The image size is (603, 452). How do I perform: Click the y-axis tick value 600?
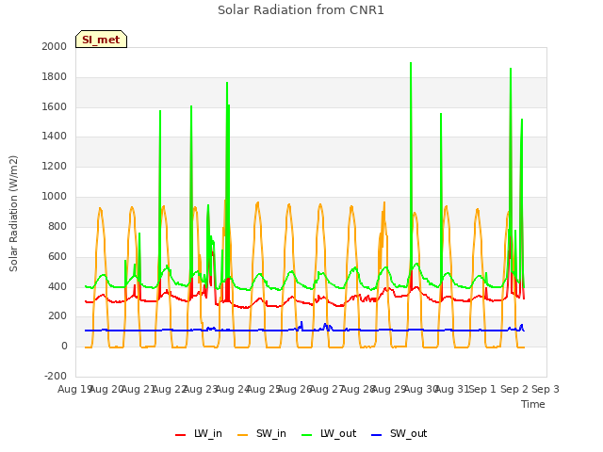tap(57, 256)
